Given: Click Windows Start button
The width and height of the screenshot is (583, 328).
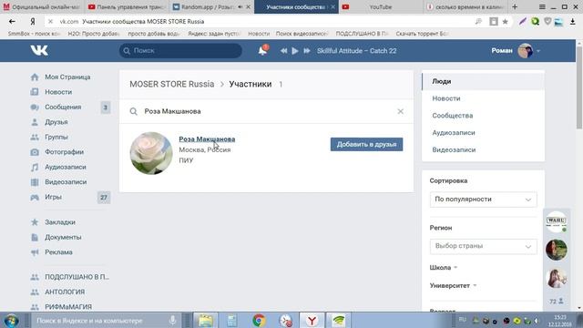Looking at the screenshot, I should click(x=12, y=321).
